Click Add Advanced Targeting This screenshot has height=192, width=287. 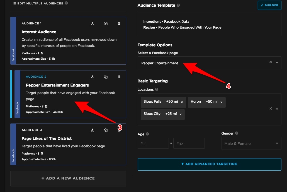209,164
